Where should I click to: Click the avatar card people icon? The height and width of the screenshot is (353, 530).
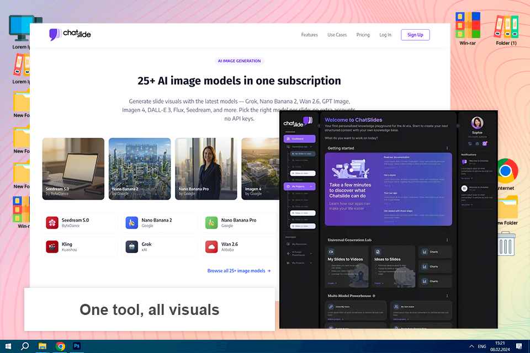pyautogui.click(x=396, y=307)
